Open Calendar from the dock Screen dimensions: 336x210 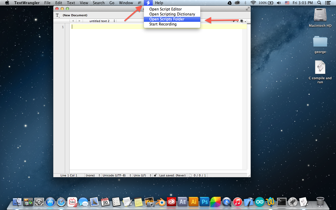(105, 202)
